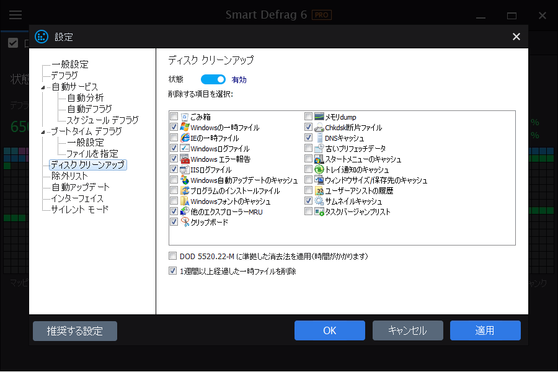Click the Windows自動アップデートのキャッシュ icon
Image resolution: width=558 pixels, height=372 pixels.
click(x=184, y=180)
